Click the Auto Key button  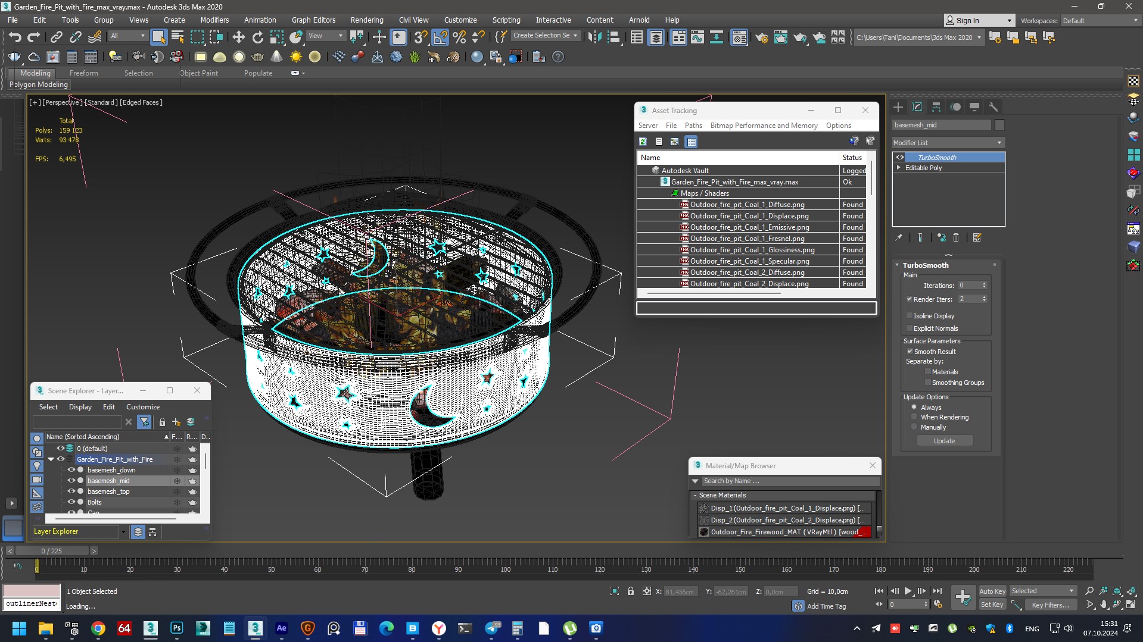992,591
